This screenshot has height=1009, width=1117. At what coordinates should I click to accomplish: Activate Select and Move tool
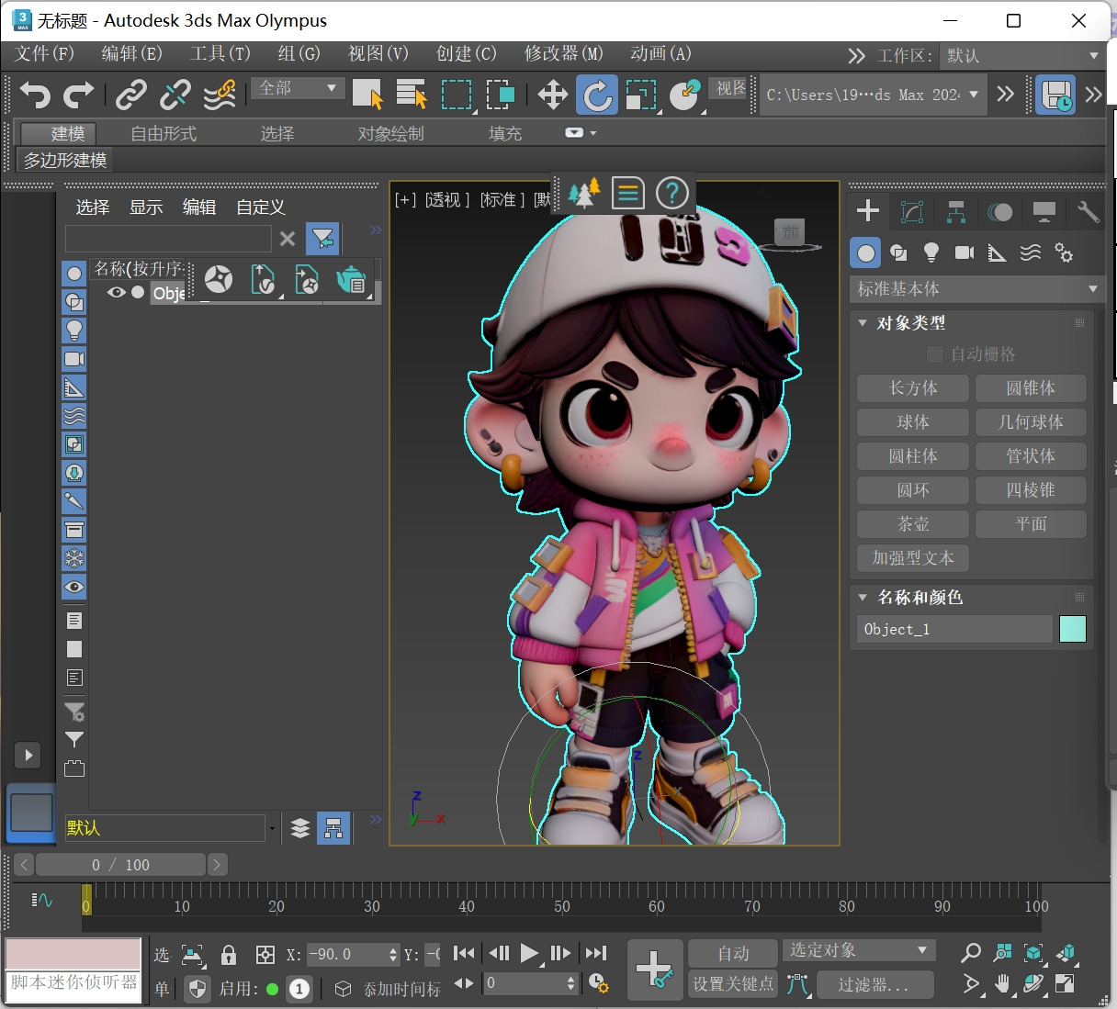tap(552, 95)
